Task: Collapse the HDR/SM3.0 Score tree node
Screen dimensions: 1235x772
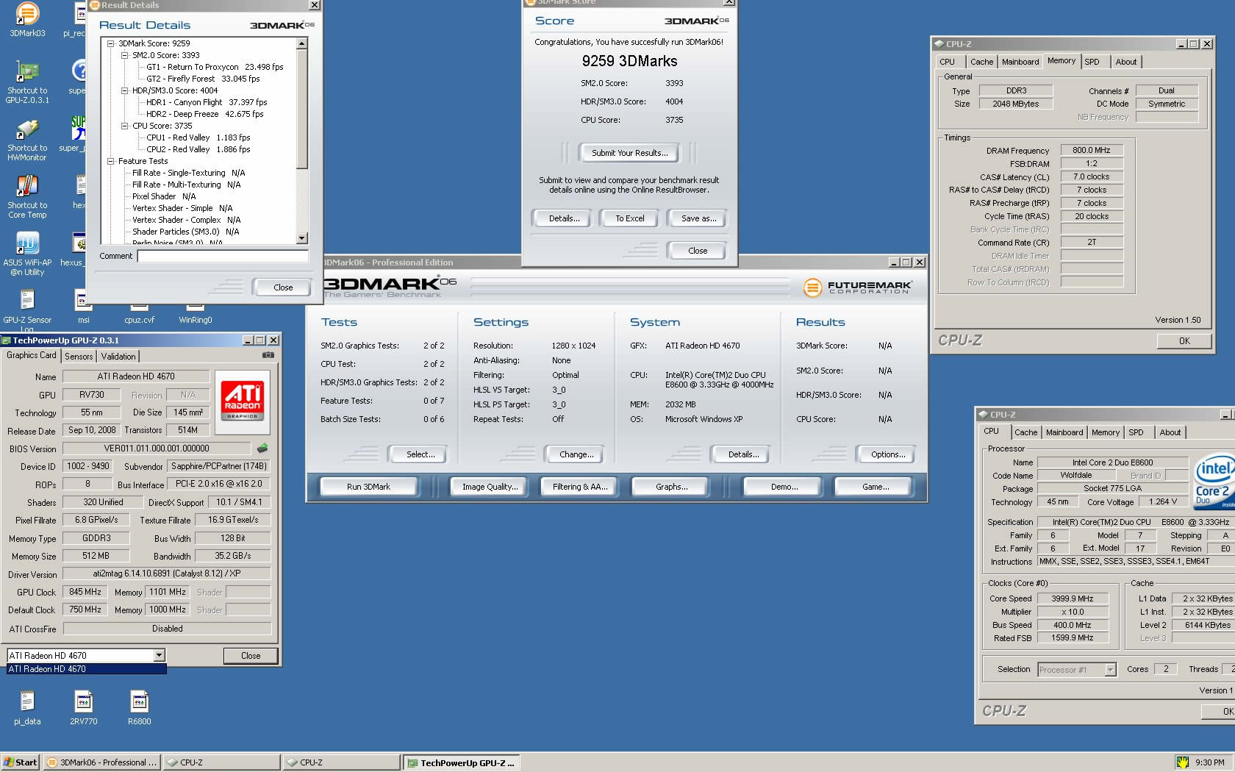Action: tap(125, 90)
